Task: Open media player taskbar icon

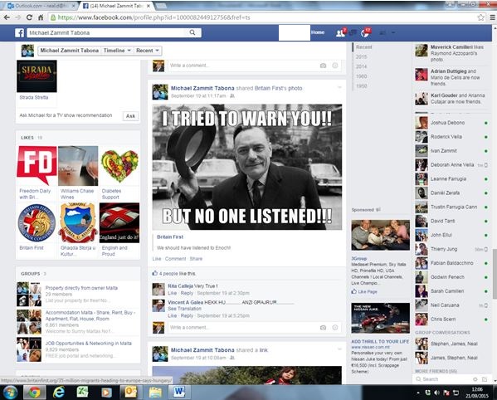Action: pyautogui.click(x=106, y=393)
